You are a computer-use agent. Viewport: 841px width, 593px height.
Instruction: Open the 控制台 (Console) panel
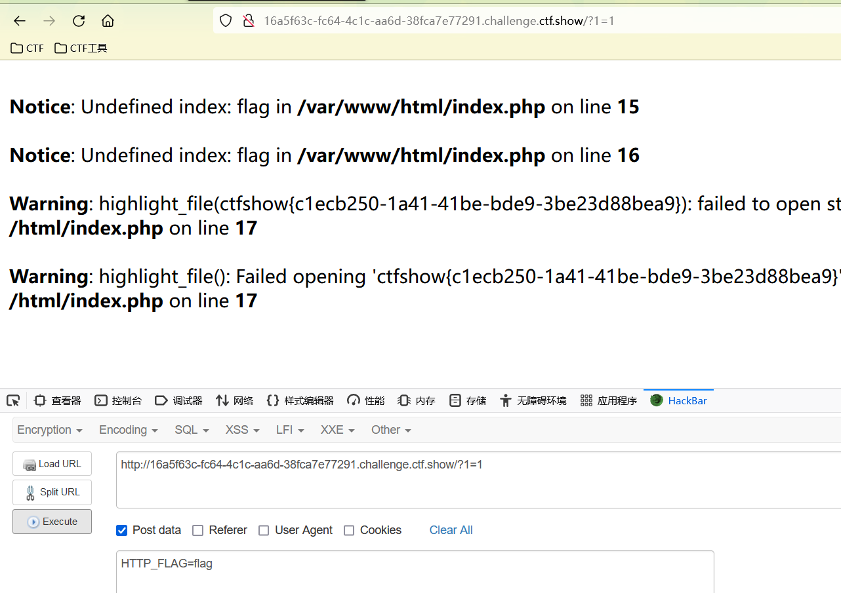[x=118, y=400]
